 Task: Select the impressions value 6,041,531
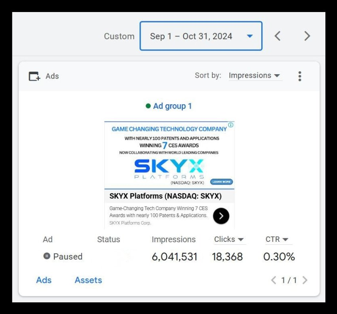click(x=175, y=257)
